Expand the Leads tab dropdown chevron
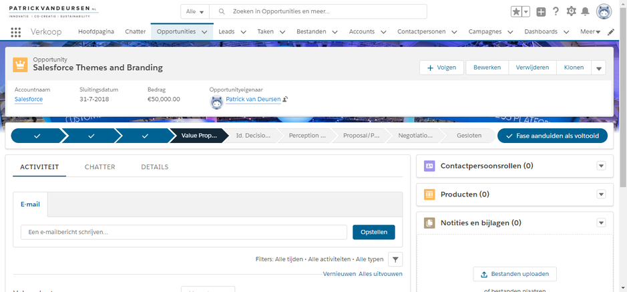Viewport: 627px width, 292px height. tap(243, 32)
